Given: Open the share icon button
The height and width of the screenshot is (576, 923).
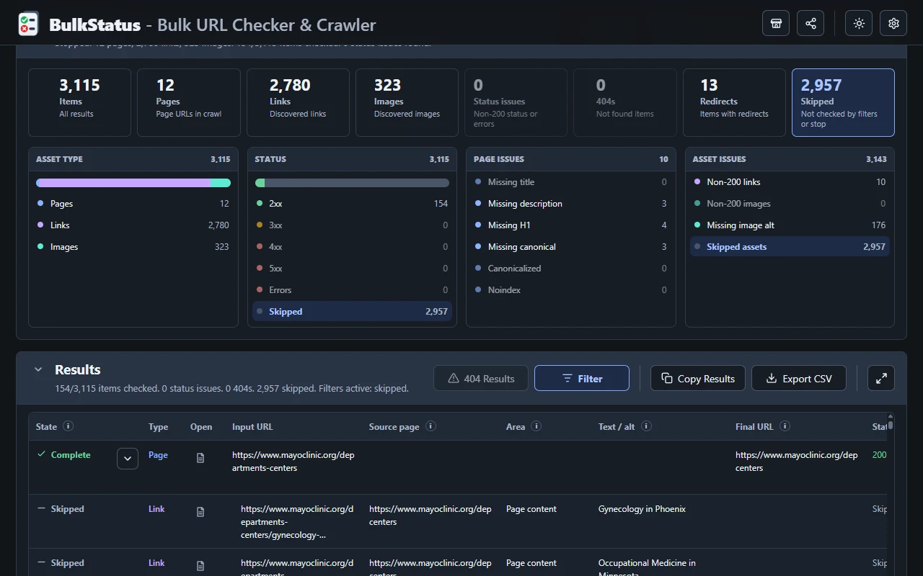Looking at the screenshot, I should coord(811,23).
